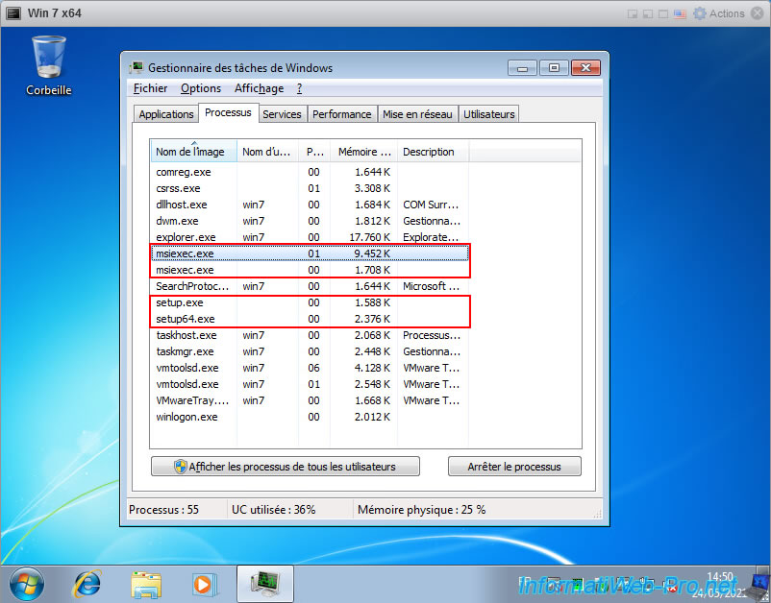Click the Task Manager taskbar icon

pos(264,582)
